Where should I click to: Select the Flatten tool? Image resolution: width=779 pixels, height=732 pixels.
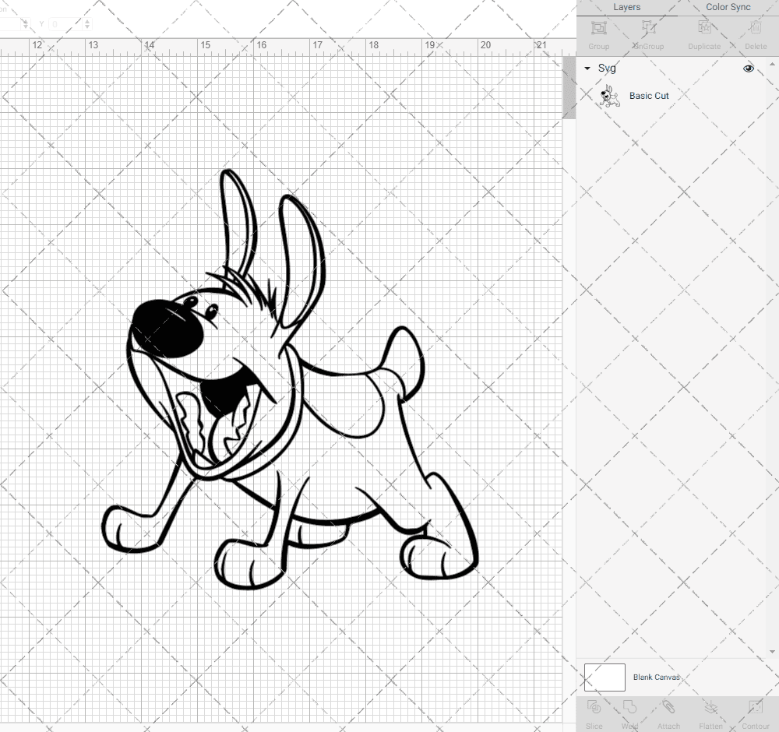[x=710, y=708]
